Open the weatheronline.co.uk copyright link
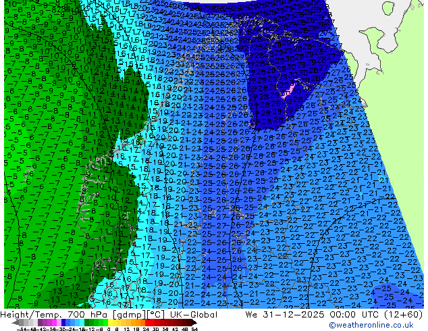 371,325
